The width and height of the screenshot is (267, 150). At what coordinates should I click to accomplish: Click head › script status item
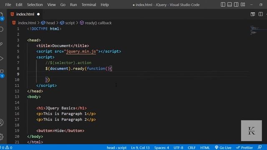(x=117, y=147)
